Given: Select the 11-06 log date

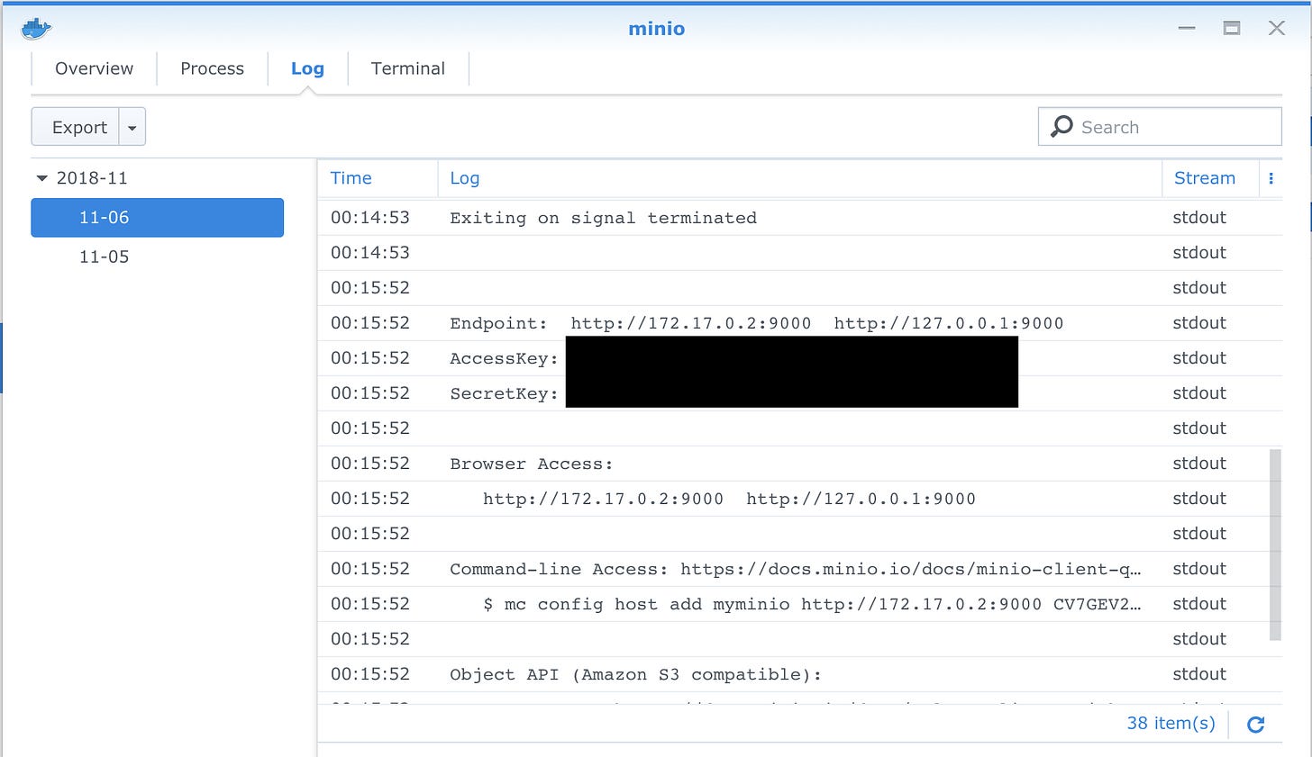Looking at the screenshot, I should pyautogui.click(x=157, y=217).
